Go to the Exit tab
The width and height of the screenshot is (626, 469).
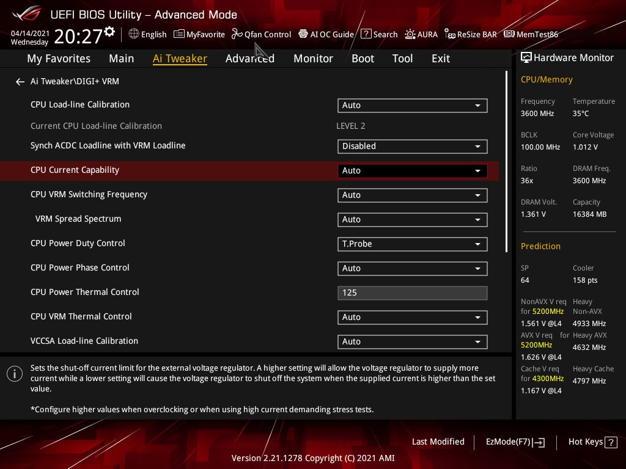tap(441, 59)
